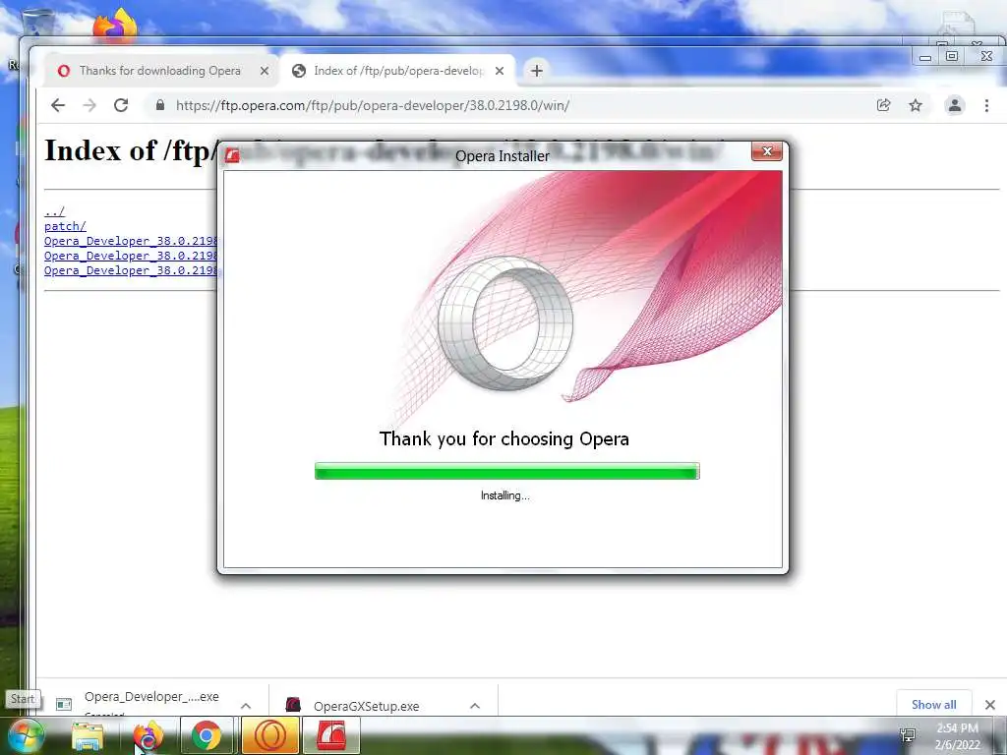Open the Opera_Developer exe download item
The width and height of the screenshot is (1007, 755).
[151, 697]
